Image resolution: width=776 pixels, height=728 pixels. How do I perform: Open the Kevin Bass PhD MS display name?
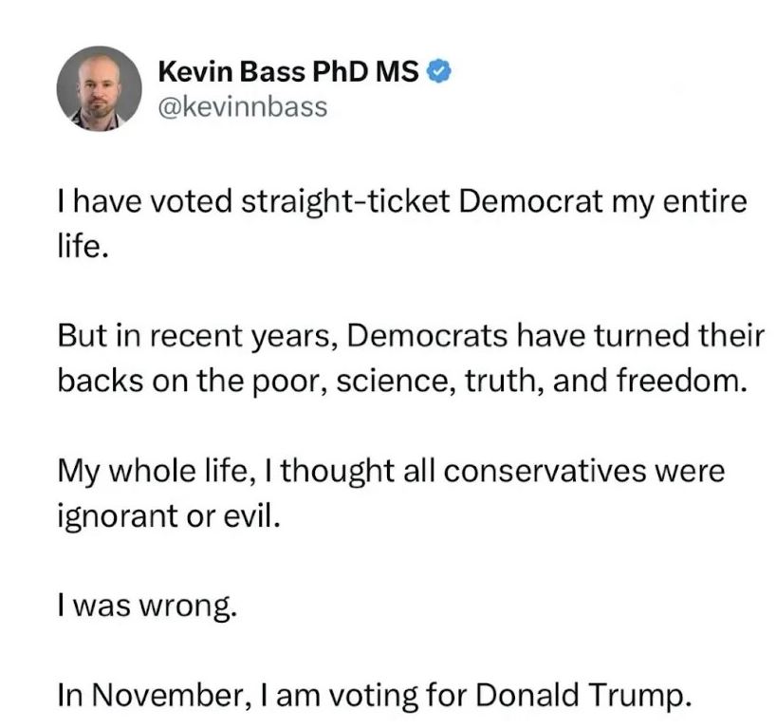pos(288,71)
